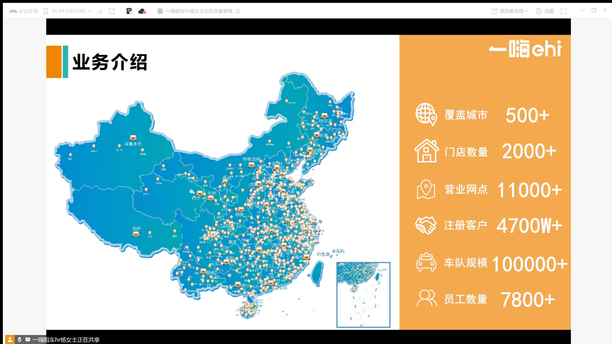This screenshot has width=612, height=344.
Task: Expand the 演讲者布局 layout dropdown
Action: (x=527, y=11)
